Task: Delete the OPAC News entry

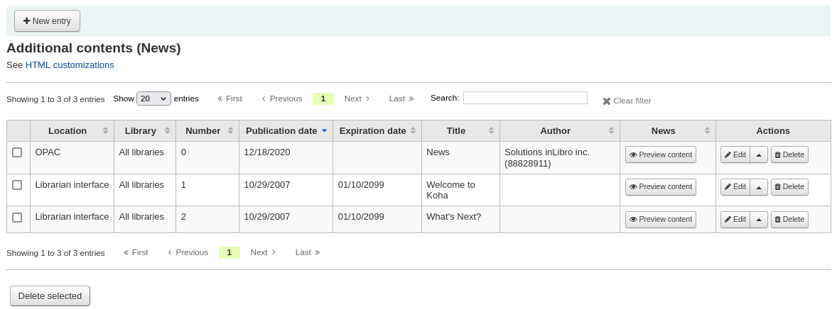Action: (x=789, y=154)
